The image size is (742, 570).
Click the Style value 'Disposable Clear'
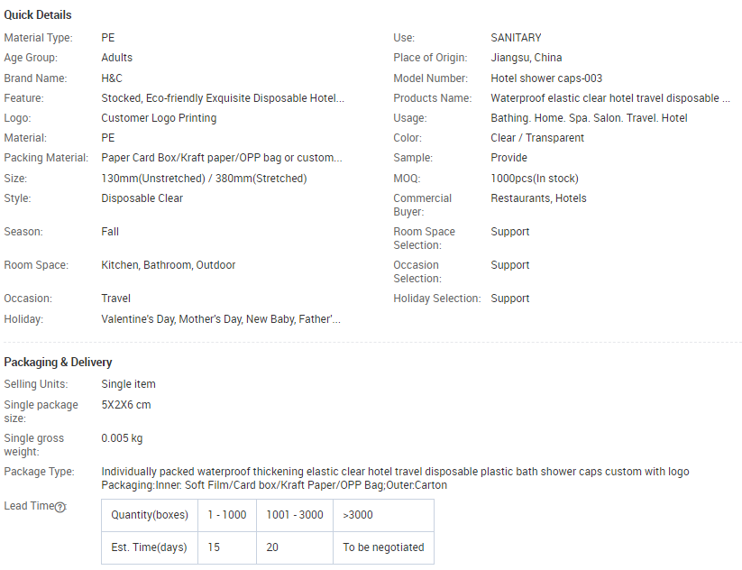(x=142, y=198)
